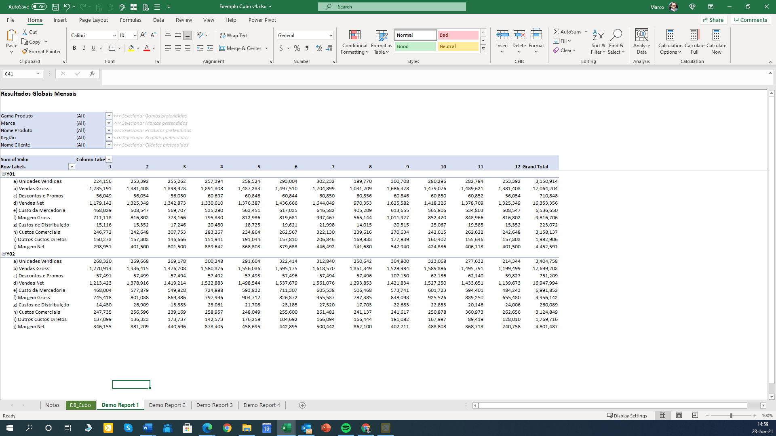Viewport: 776px width, 436px height.
Task: Open the Row Labels filter dropdown
Action: click(x=72, y=167)
